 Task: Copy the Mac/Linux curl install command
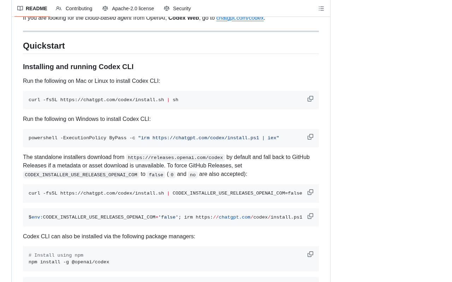tap(310, 99)
